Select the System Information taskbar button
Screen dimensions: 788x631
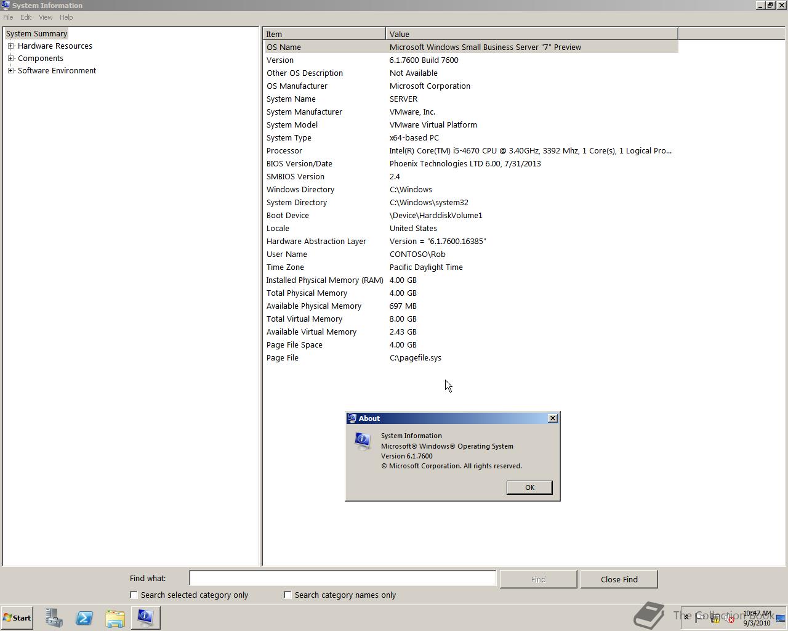[x=146, y=617]
